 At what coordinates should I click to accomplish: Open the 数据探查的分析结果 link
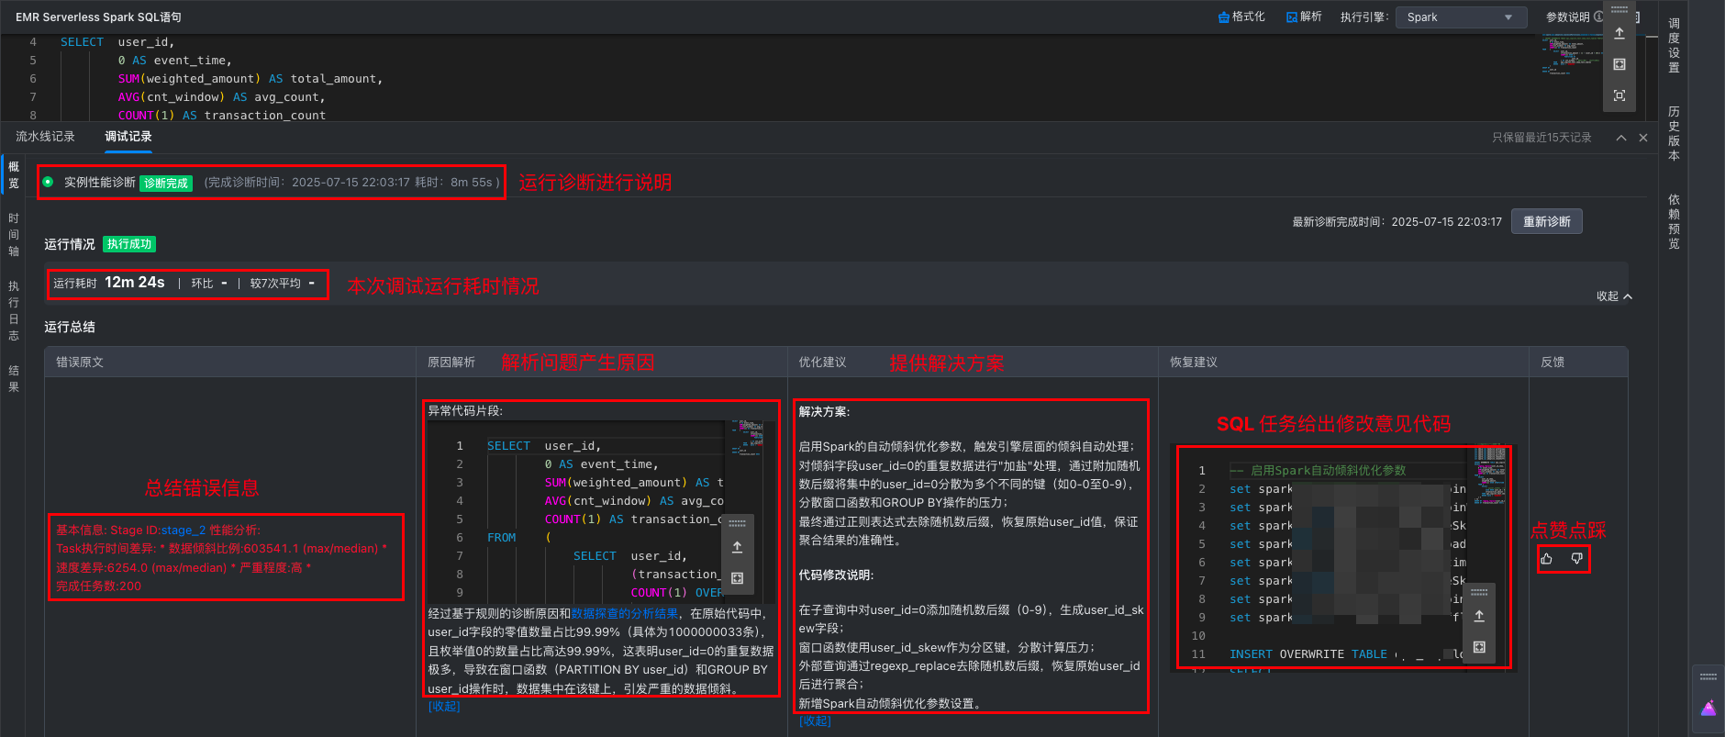point(625,614)
